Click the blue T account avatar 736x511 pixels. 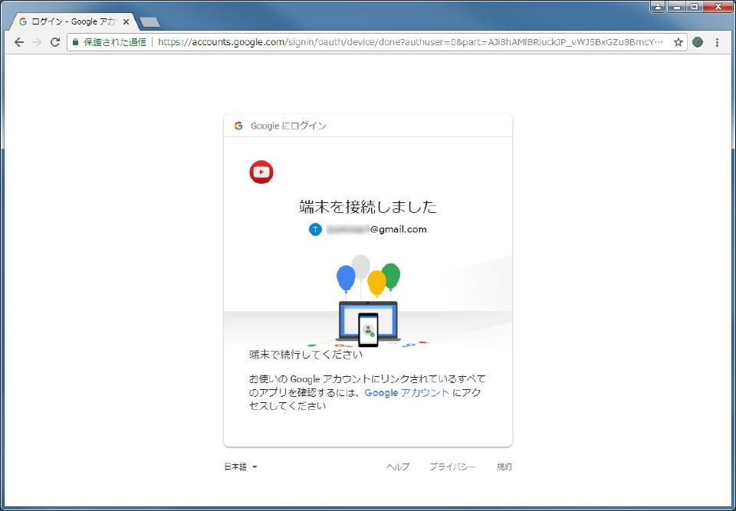[x=315, y=230]
